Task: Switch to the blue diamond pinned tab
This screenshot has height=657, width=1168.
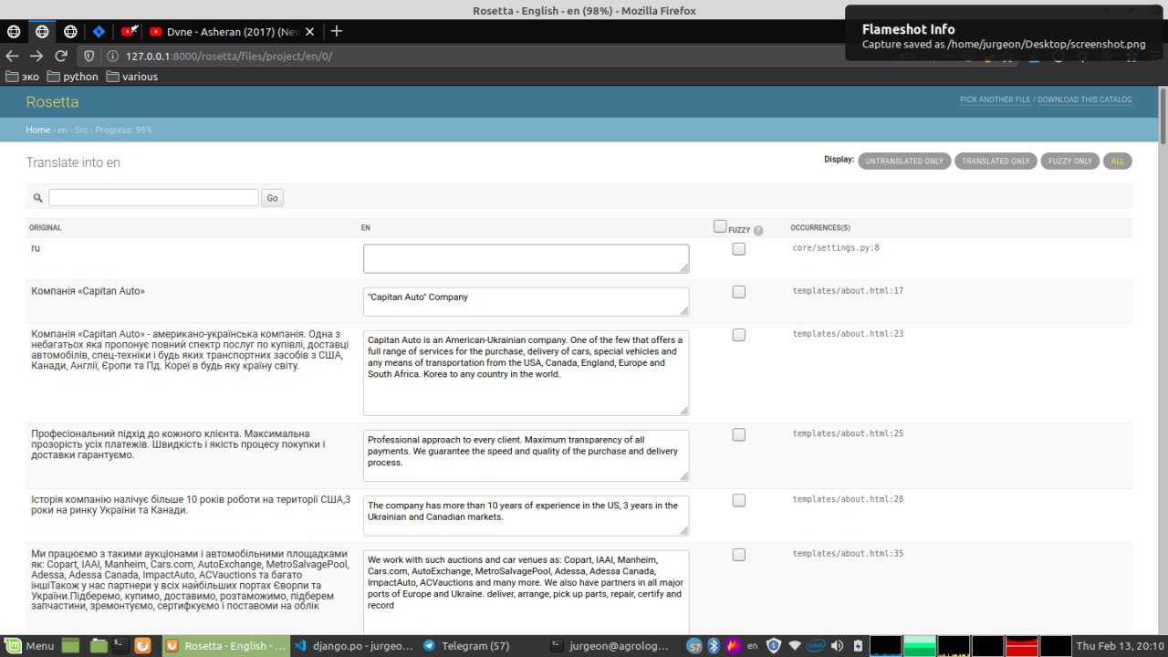Action: [x=99, y=31]
